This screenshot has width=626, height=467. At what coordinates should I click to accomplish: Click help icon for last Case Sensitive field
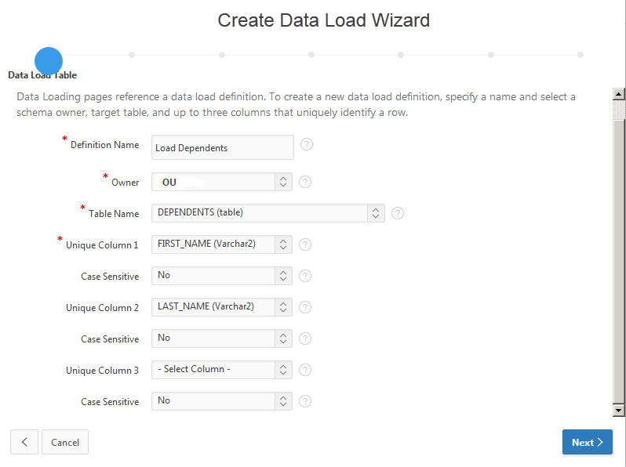coord(305,401)
